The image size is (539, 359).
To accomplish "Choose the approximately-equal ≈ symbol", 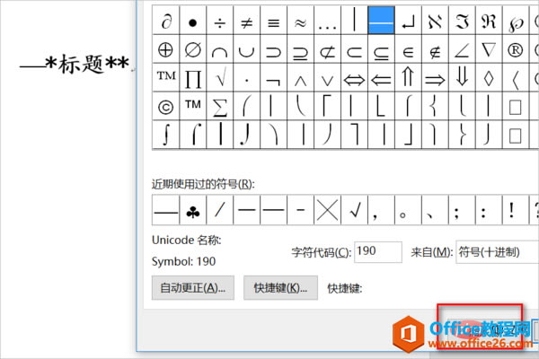I will pos(300,20).
